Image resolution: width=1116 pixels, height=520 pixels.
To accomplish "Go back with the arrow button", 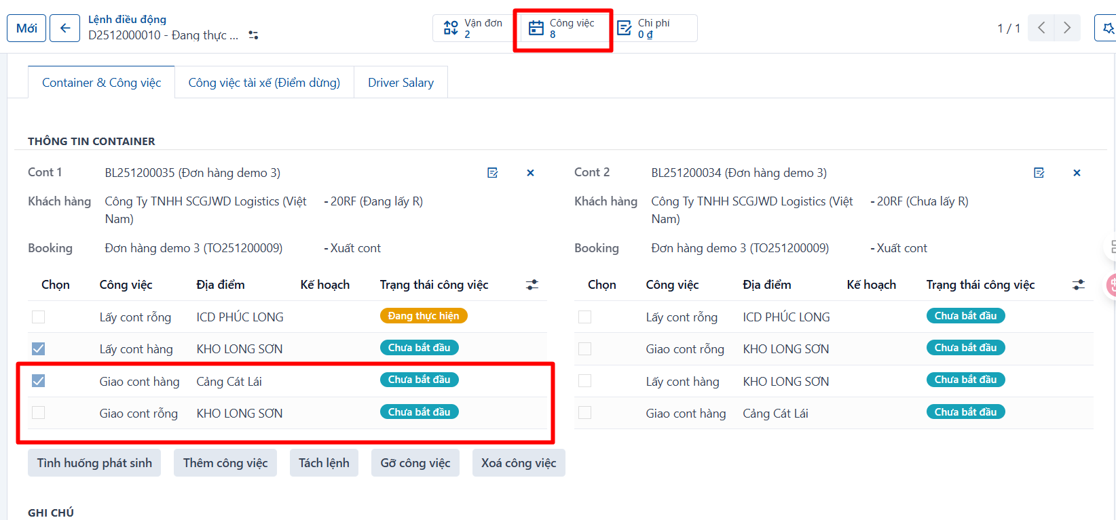I will [x=65, y=28].
